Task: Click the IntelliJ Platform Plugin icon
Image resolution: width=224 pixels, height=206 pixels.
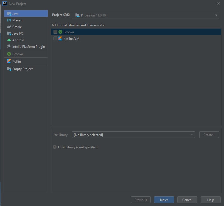Action: pyautogui.click(x=9, y=46)
